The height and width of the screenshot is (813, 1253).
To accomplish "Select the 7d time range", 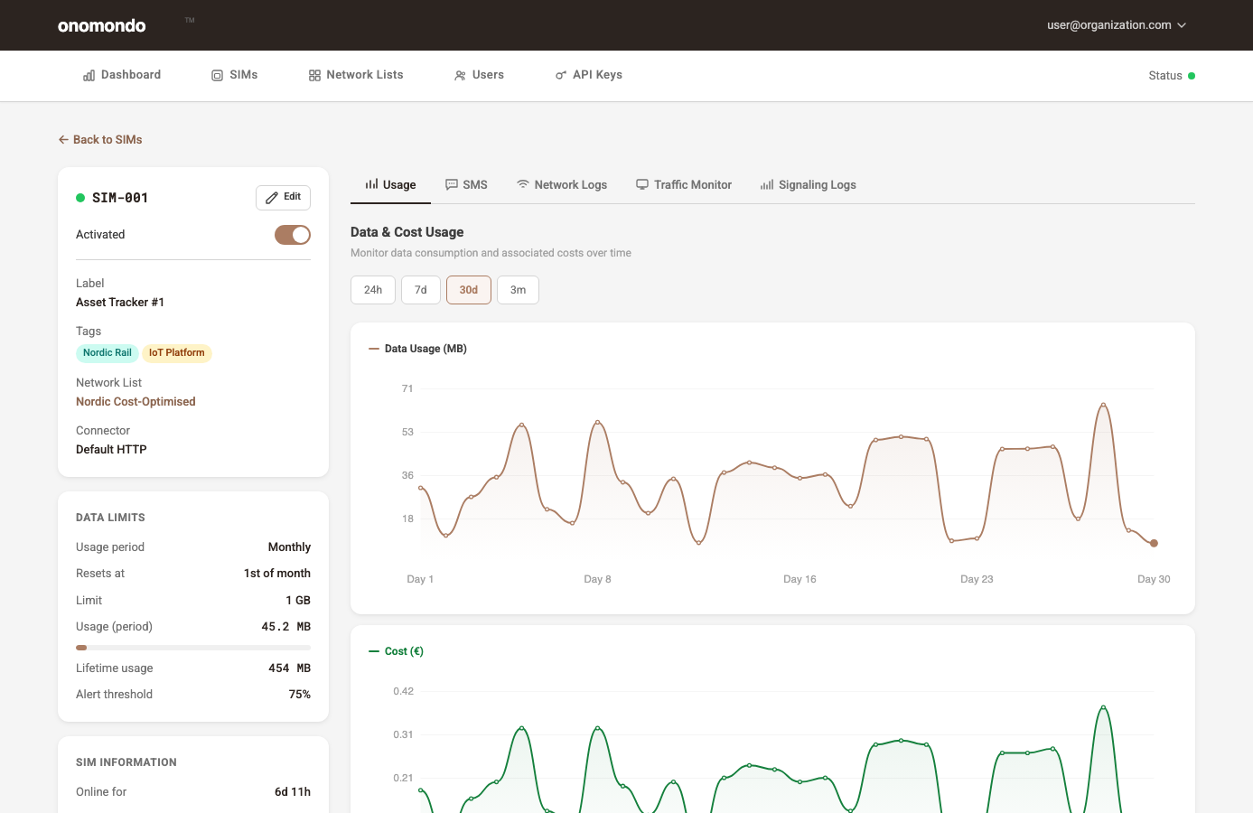I will 421,290.
